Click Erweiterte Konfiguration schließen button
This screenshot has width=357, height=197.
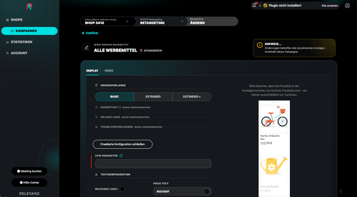(123, 144)
